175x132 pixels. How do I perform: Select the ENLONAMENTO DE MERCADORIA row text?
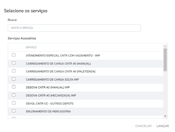click(x=48, y=111)
